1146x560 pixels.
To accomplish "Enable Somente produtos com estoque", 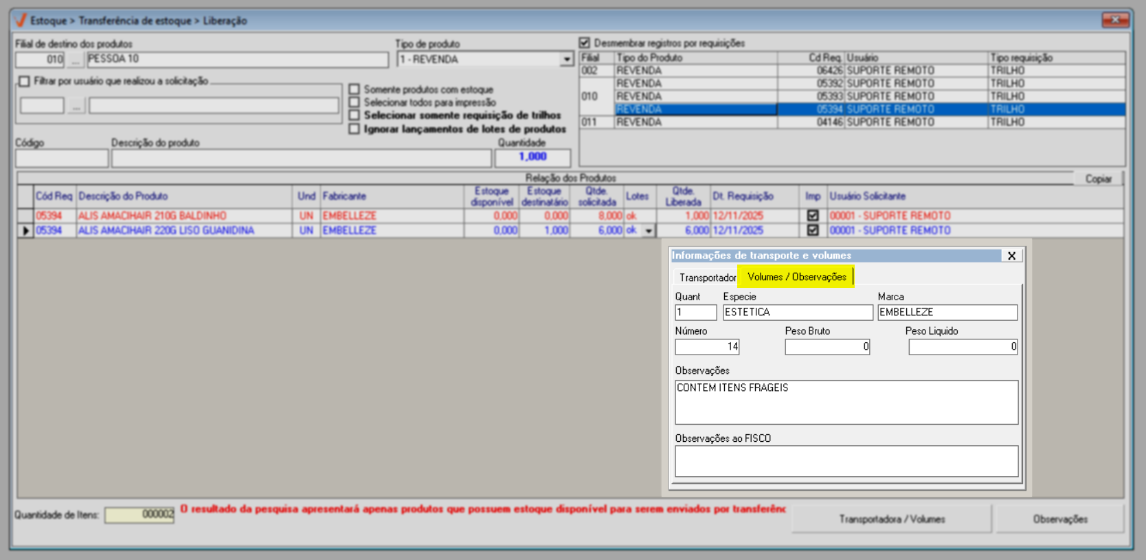I will [355, 89].
